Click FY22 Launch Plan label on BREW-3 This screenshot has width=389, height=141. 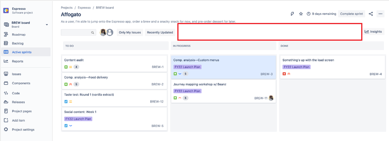188,67
